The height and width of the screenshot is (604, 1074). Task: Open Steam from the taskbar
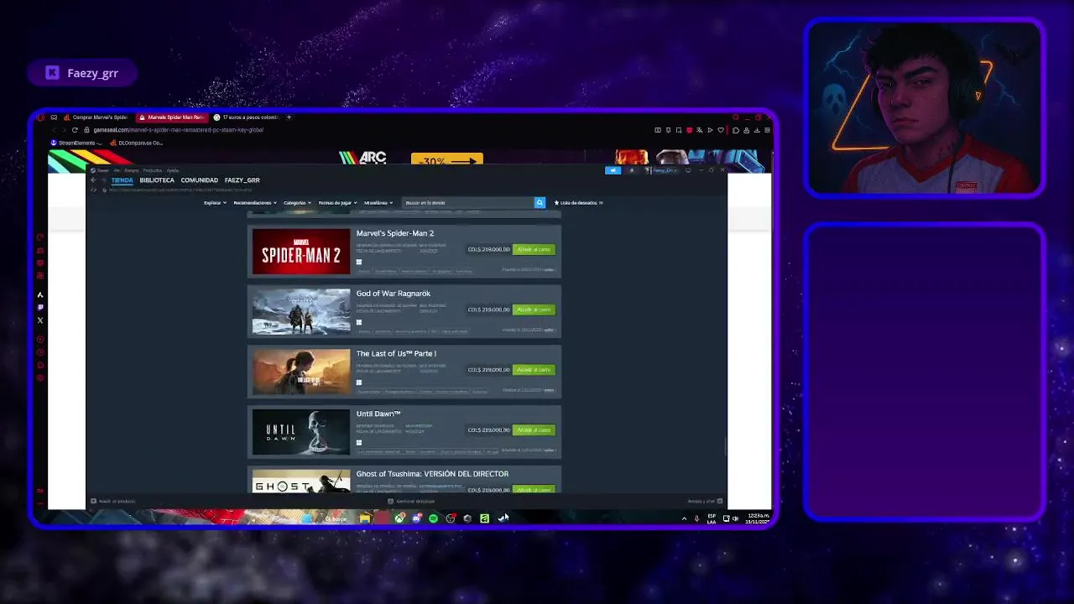click(502, 518)
